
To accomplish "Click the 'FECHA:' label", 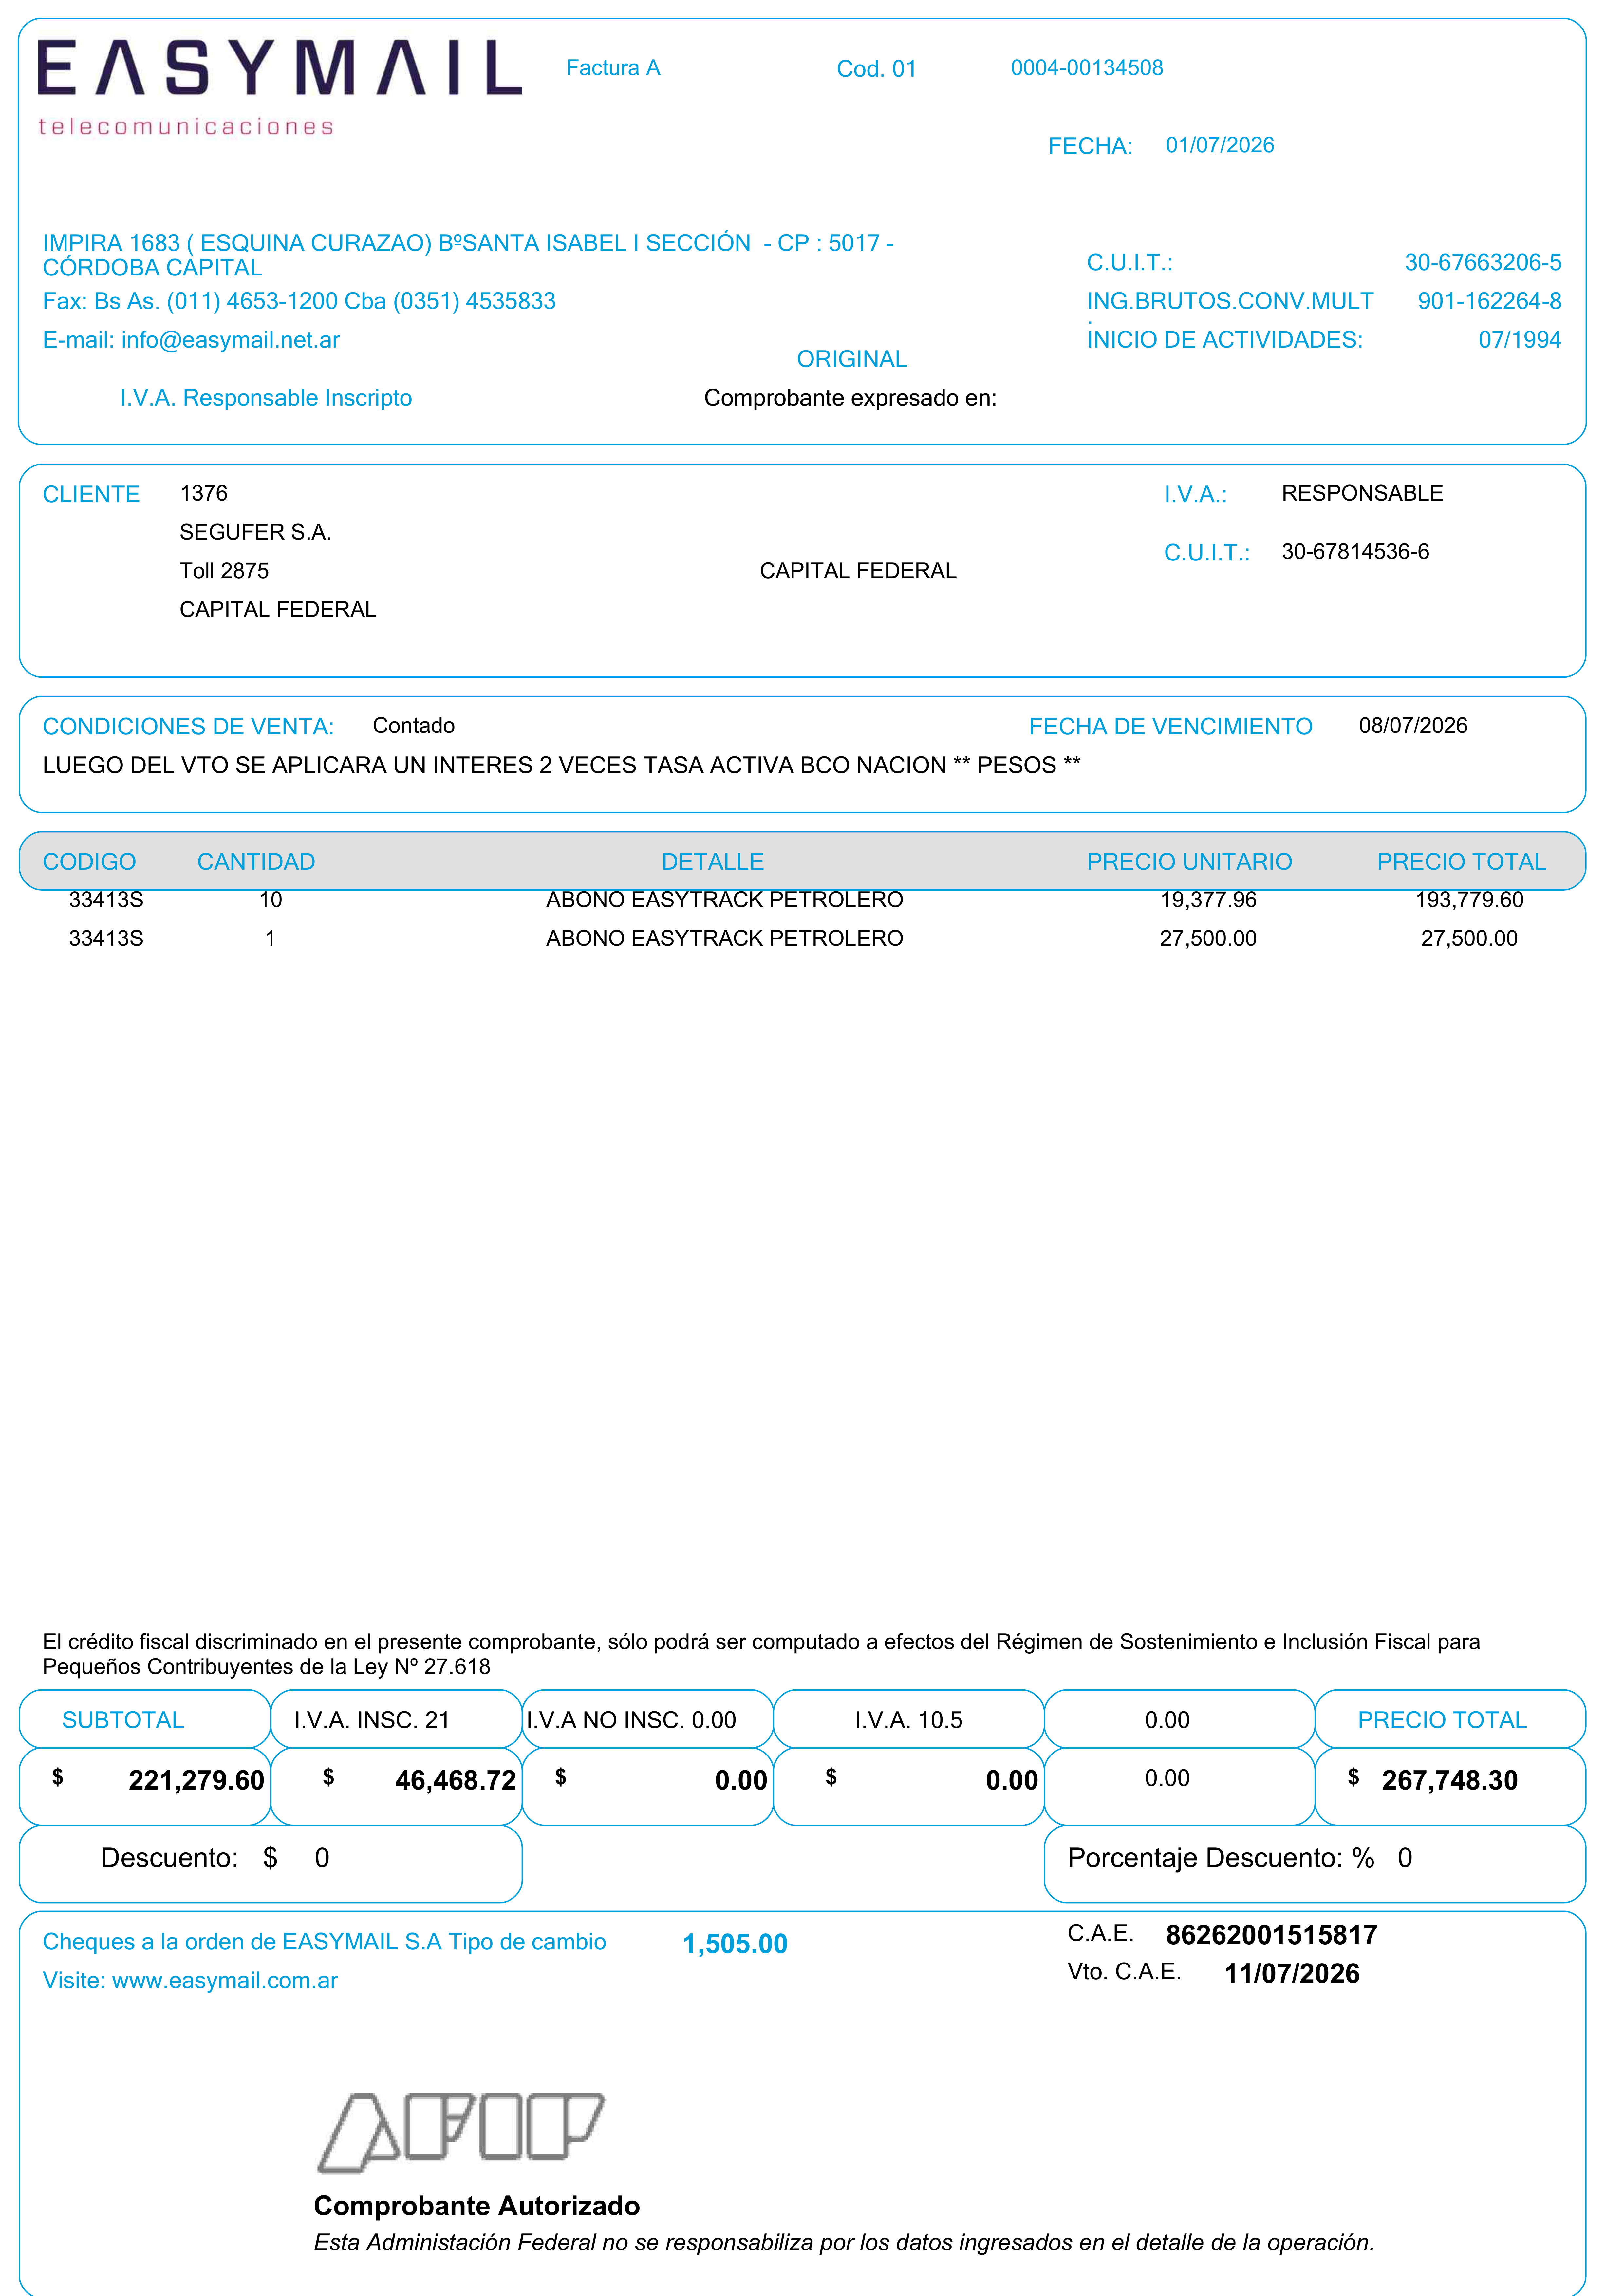I will 1090,146.
